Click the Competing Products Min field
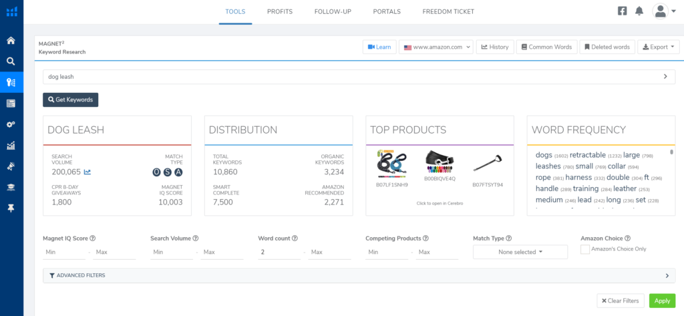The height and width of the screenshot is (316, 684). (x=387, y=253)
